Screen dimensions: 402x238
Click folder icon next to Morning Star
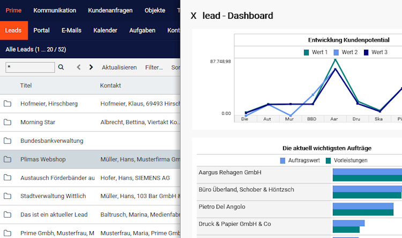coord(8,122)
